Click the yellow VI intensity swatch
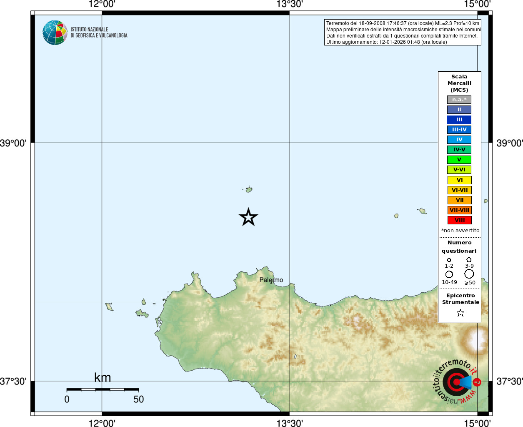Viewport: 523px width, 427px height. [x=460, y=180]
